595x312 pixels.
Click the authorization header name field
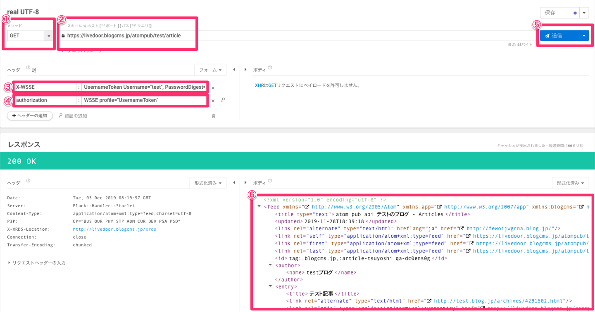(45, 100)
